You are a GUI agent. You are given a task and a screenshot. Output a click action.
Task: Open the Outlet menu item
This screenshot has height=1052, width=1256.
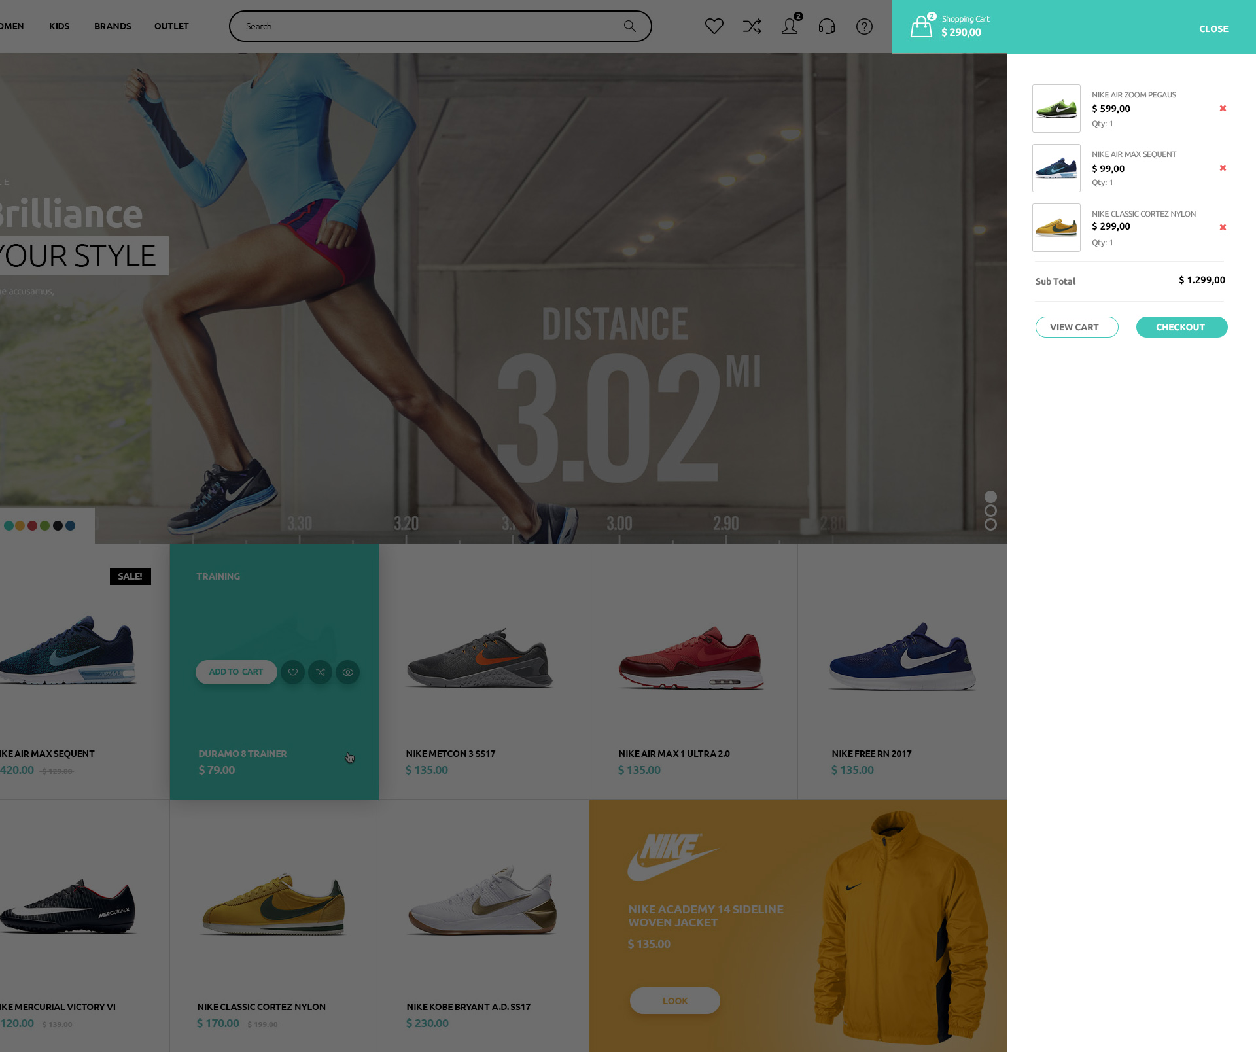pos(171,26)
